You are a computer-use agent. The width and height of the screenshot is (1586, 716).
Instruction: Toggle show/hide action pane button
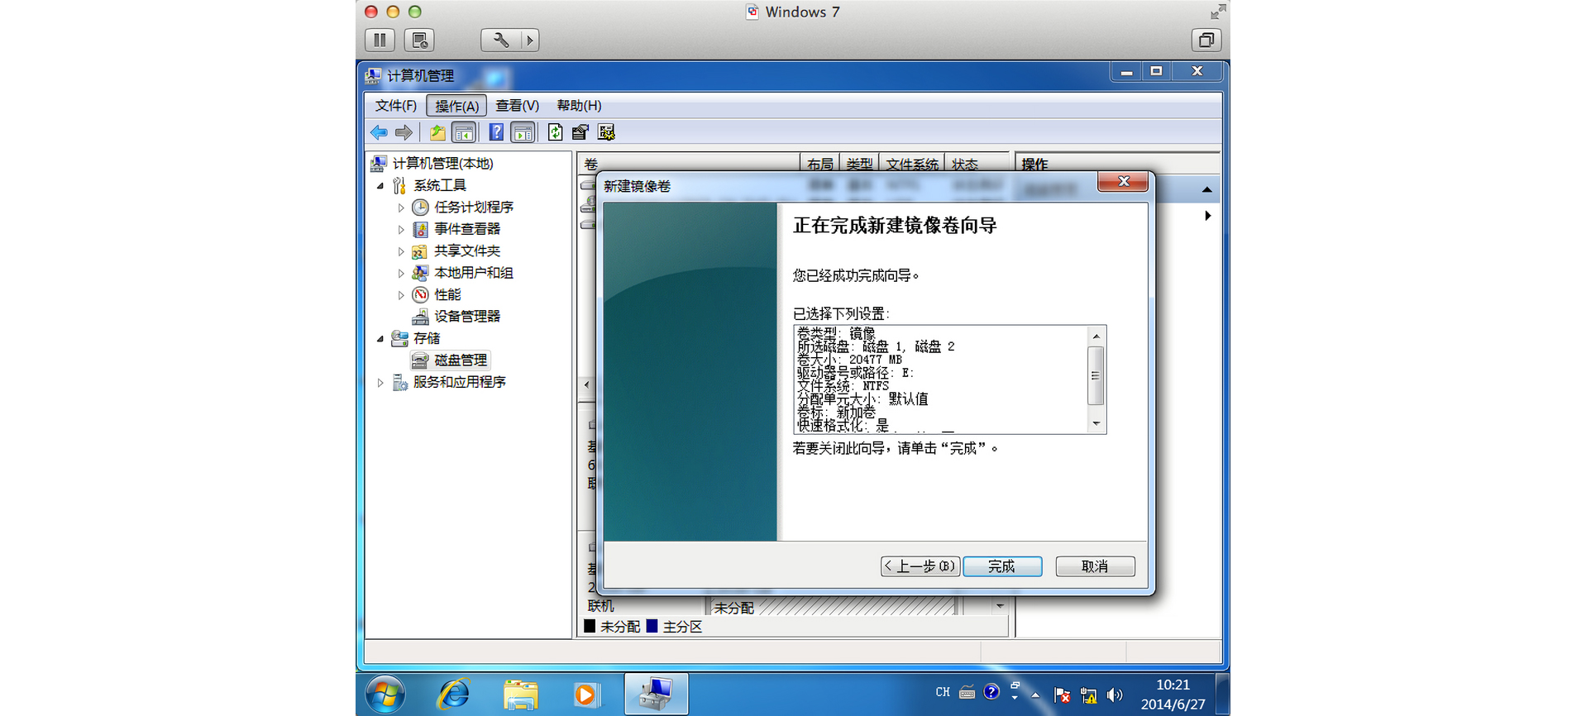pos(523,132)
